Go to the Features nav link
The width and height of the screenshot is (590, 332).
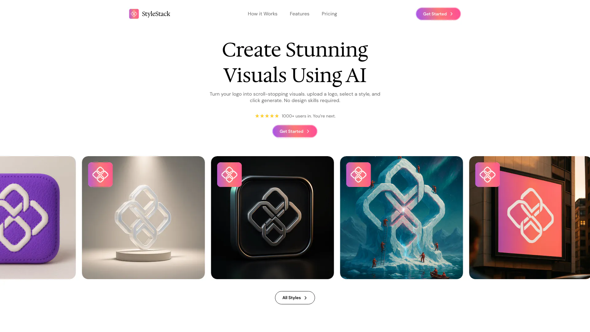pos(300,14)
